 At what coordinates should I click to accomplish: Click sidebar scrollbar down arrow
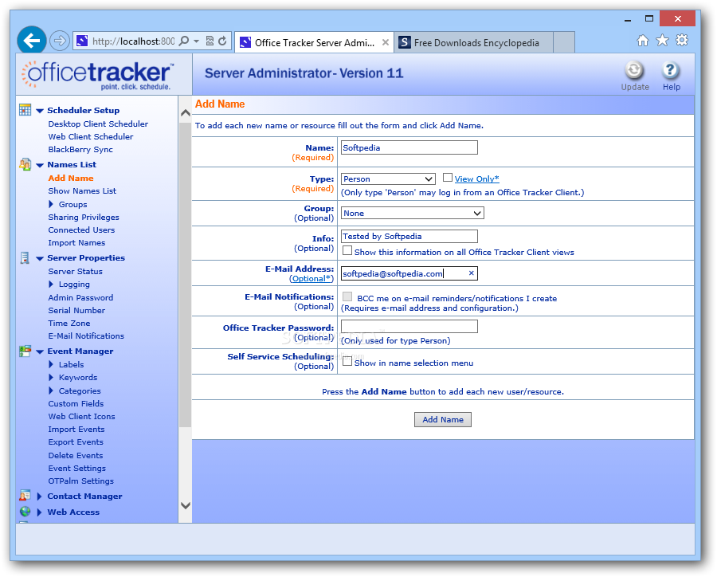point(185,505)
